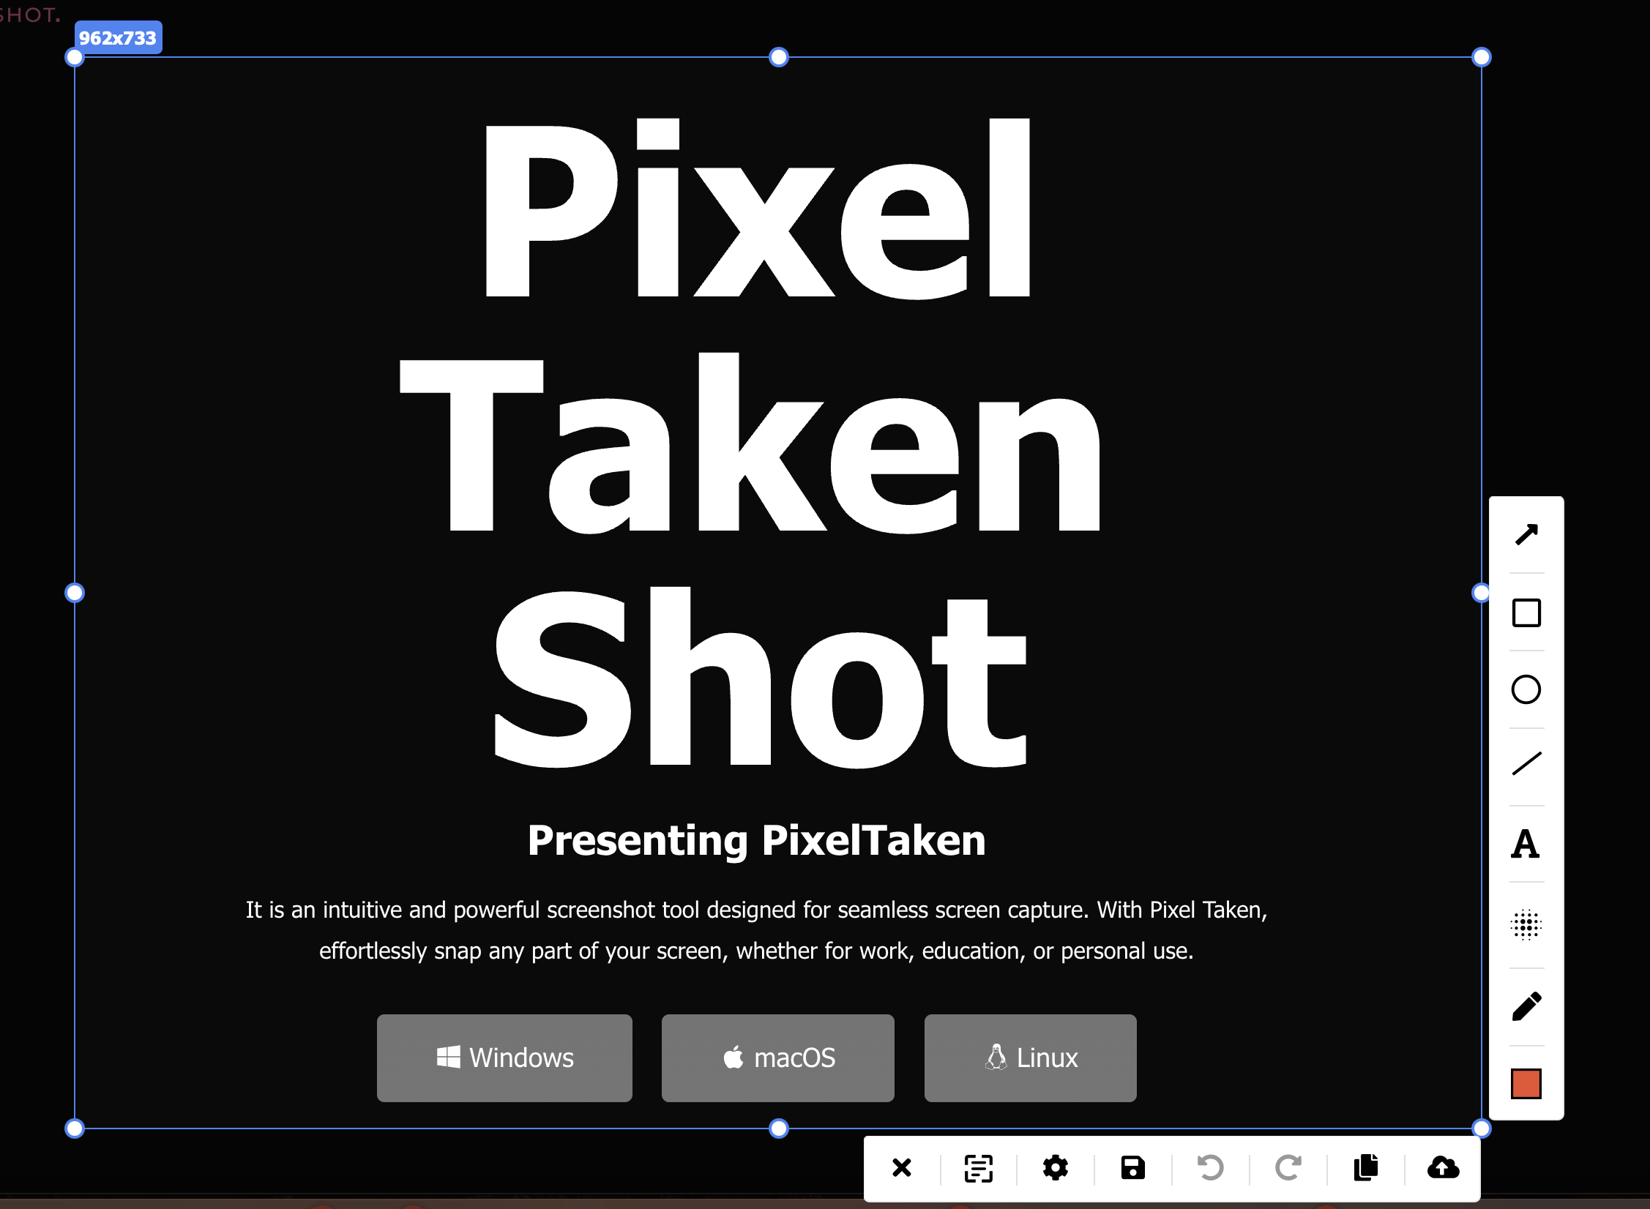Select the blur pixelate tool
Image resolution: width=1650 pixels, height=1209 pixels.
click(x=1526, y=925)
